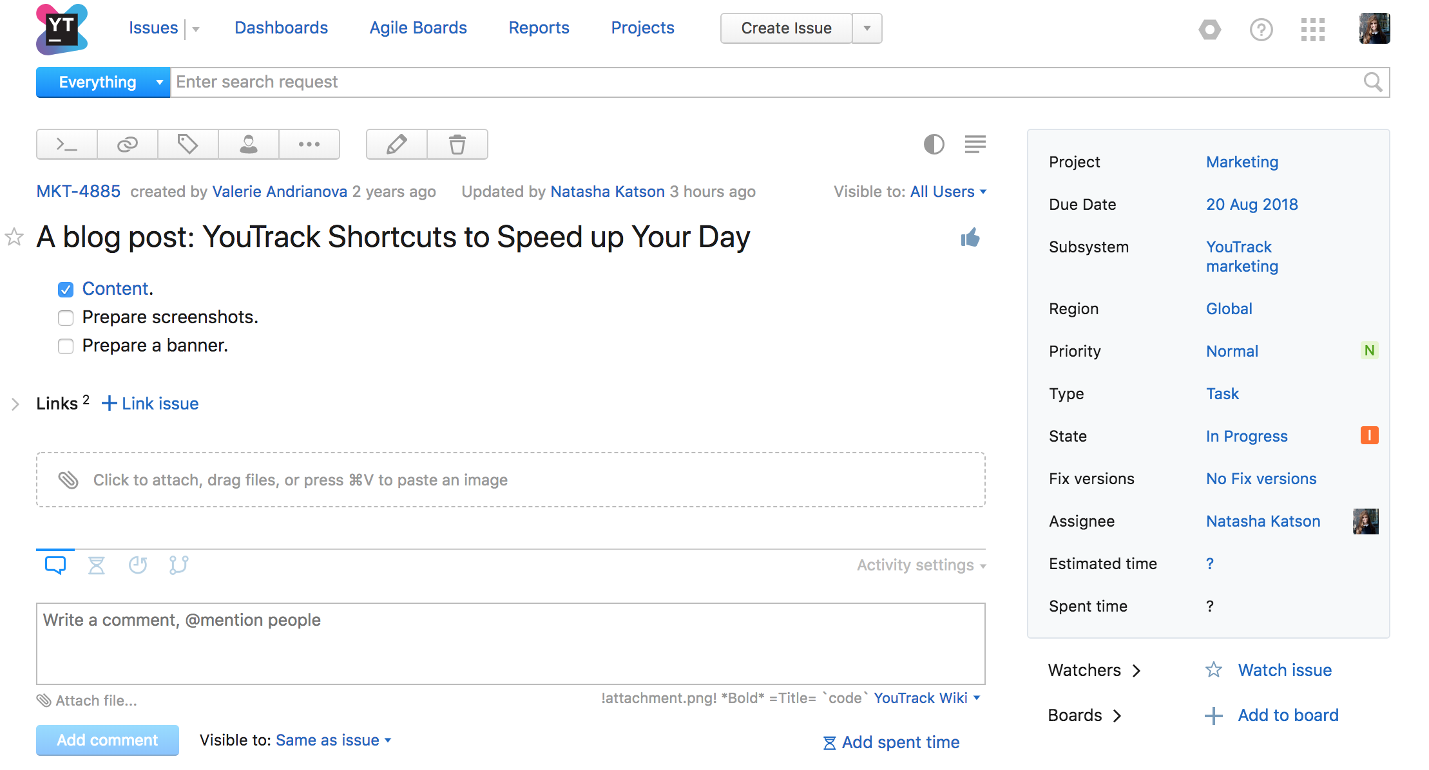Click the text lines view icon
Image resolution: width=1429 pixels, height=770 pixels.
pos(975,144)
